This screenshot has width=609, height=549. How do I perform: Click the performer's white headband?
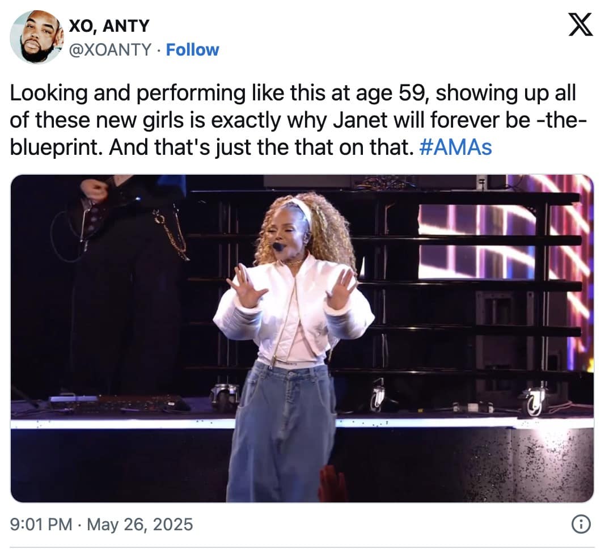[302, 208]
